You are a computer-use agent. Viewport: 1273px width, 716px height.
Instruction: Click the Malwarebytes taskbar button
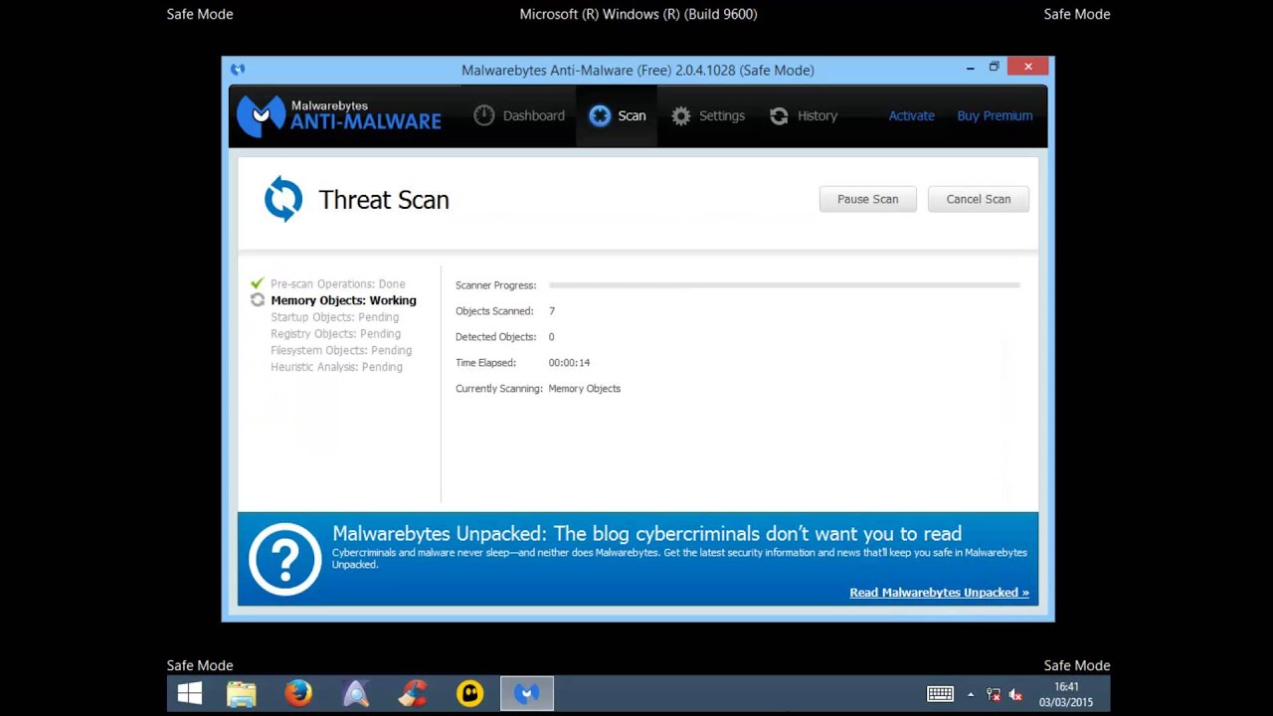click(527, 693)
